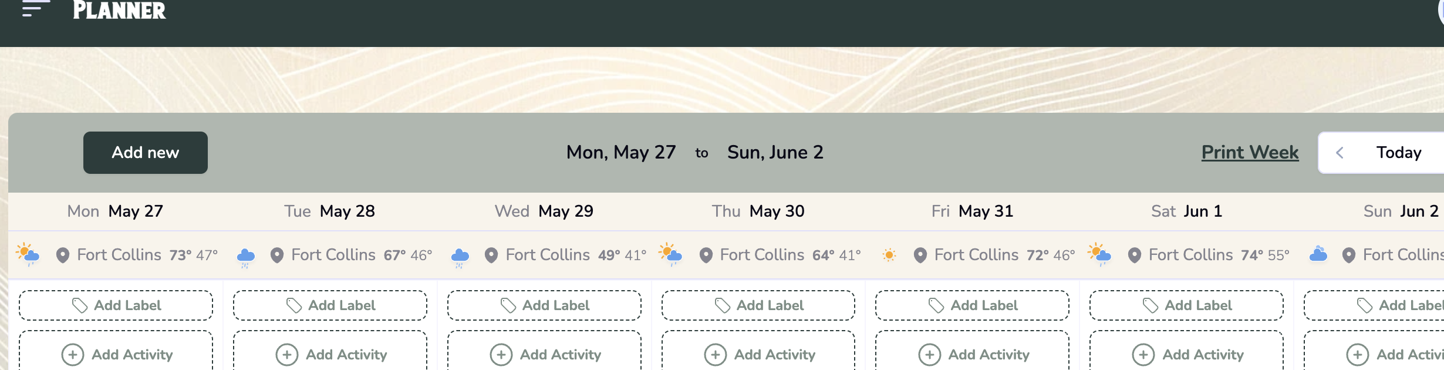Image resolution: width=1444 pixels, height=370 pixels.
Task: Click the tag icon in Wednesday's Add Label
Action: point(508,305)
